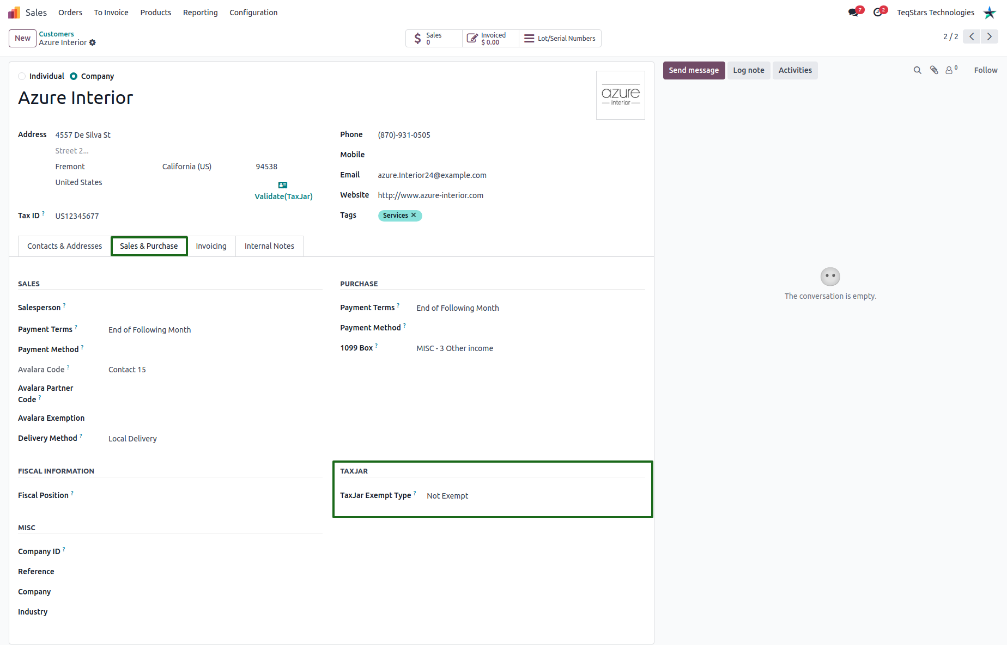Viewport: 1007px width, 645px height.
Task: Open the Salesperson dropdown field
Action: 215,308
